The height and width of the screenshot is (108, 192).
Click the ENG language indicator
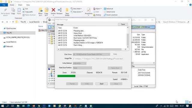click(176, 106)
